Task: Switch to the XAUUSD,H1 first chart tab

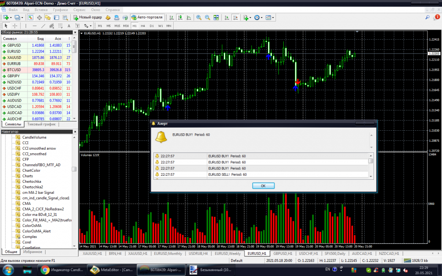Action: [92, 253]
